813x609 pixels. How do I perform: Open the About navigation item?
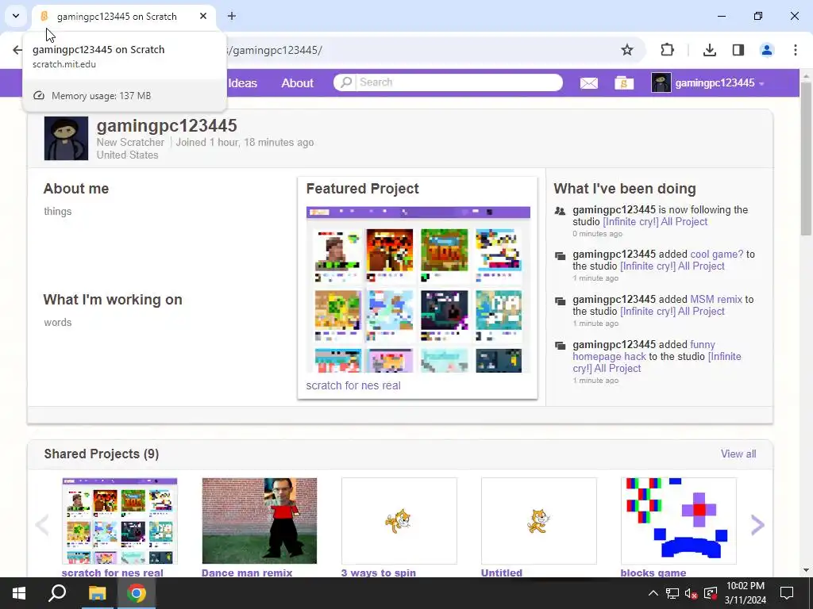tap(297, 82)
